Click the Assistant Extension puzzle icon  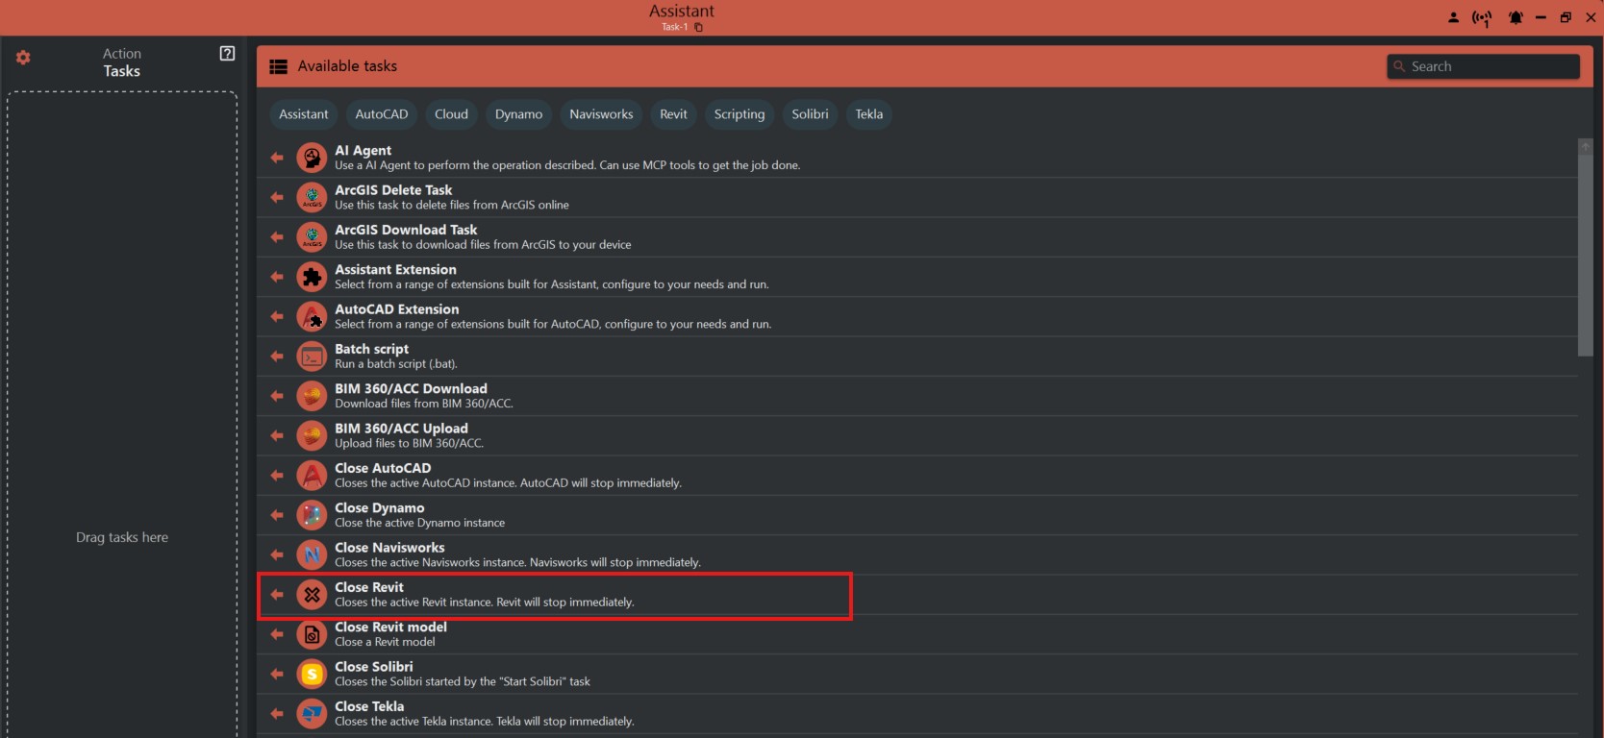click(312, 277)
